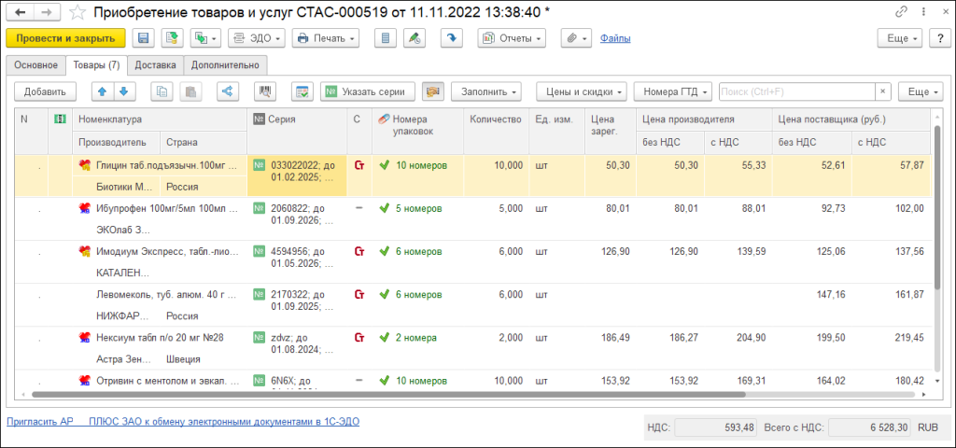The height and width of the screenshot is (448, 956).
Task: Move row up with the blue up arrow
Action: 103,91
